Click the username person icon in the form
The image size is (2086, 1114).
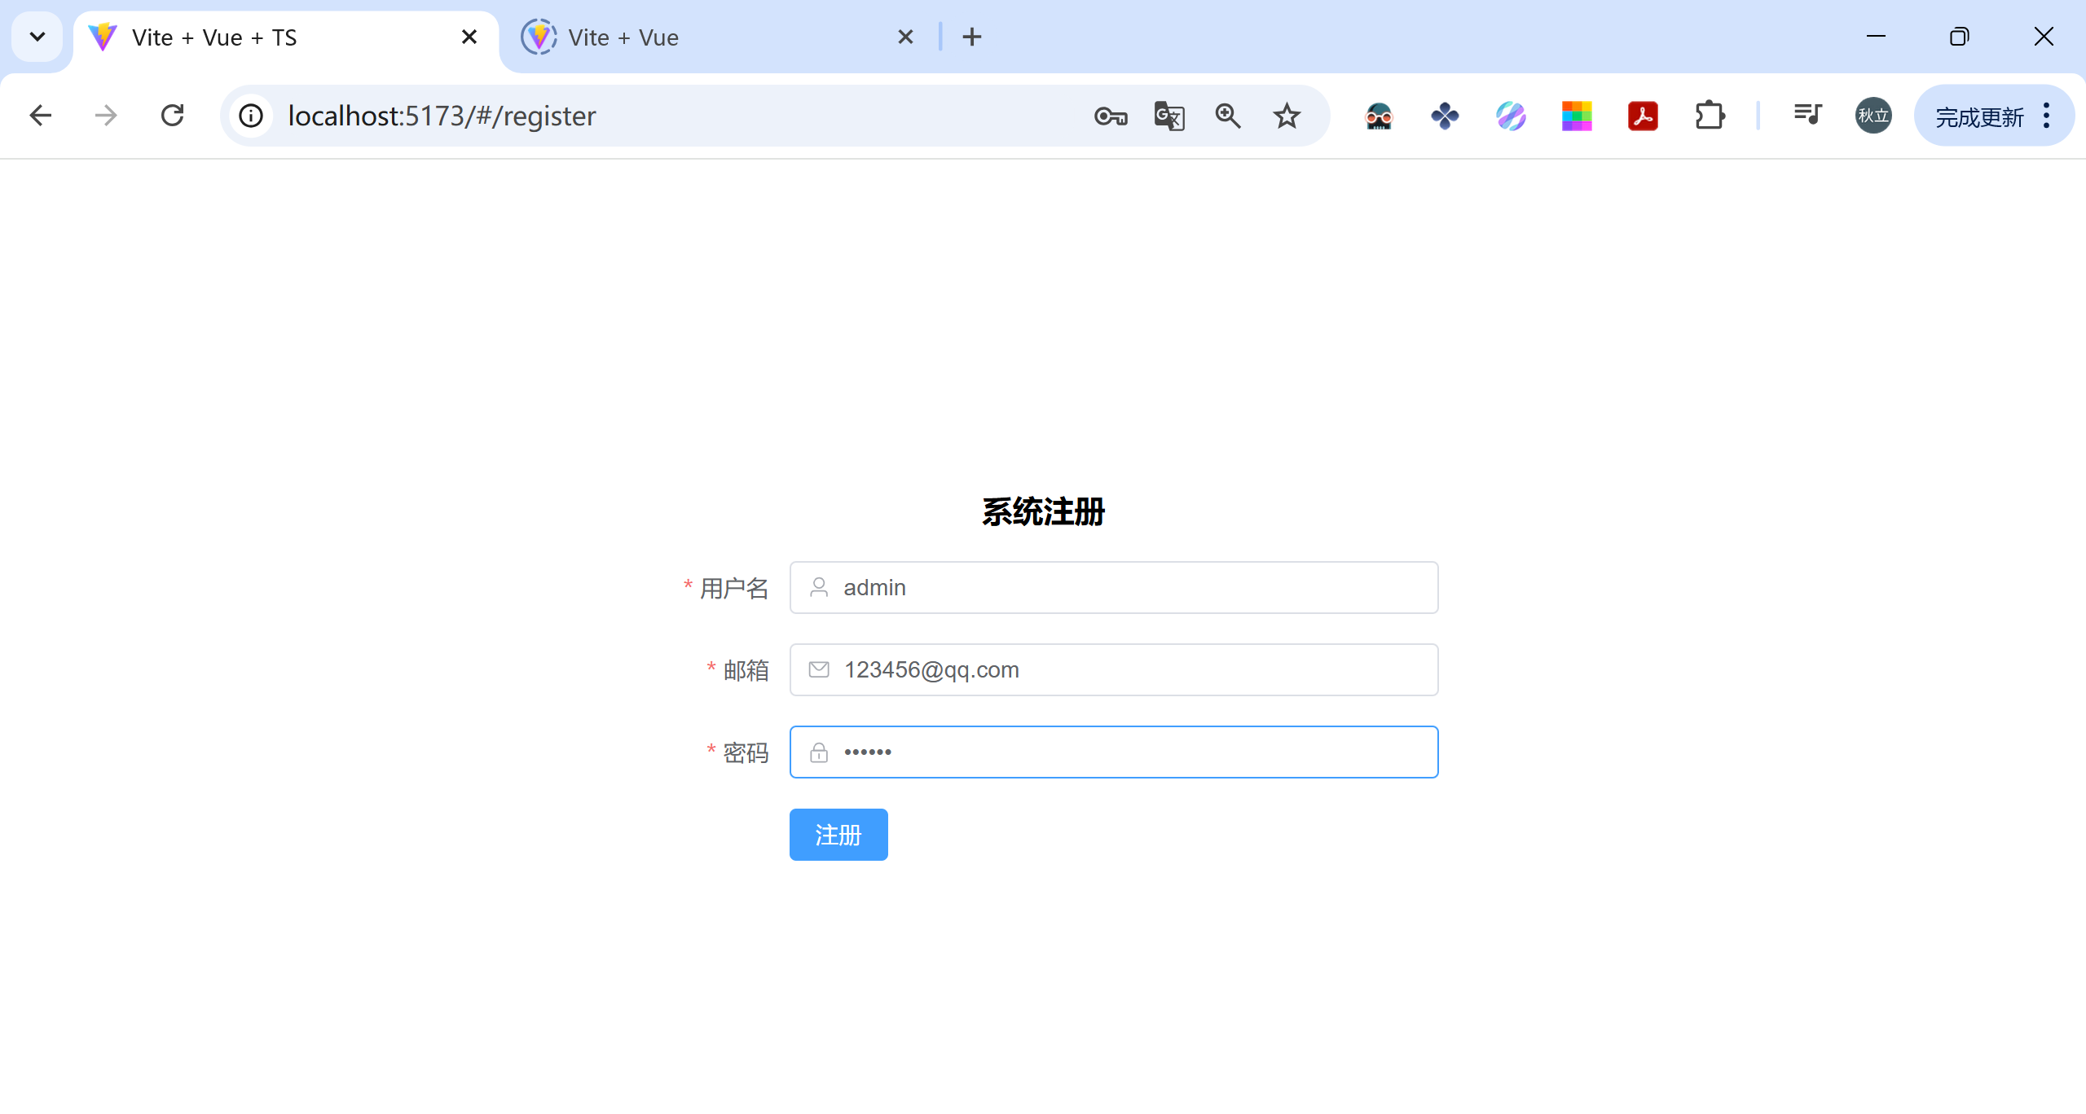point(819,587)
